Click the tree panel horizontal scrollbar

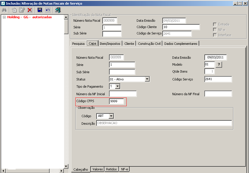[x=32, y=171]
